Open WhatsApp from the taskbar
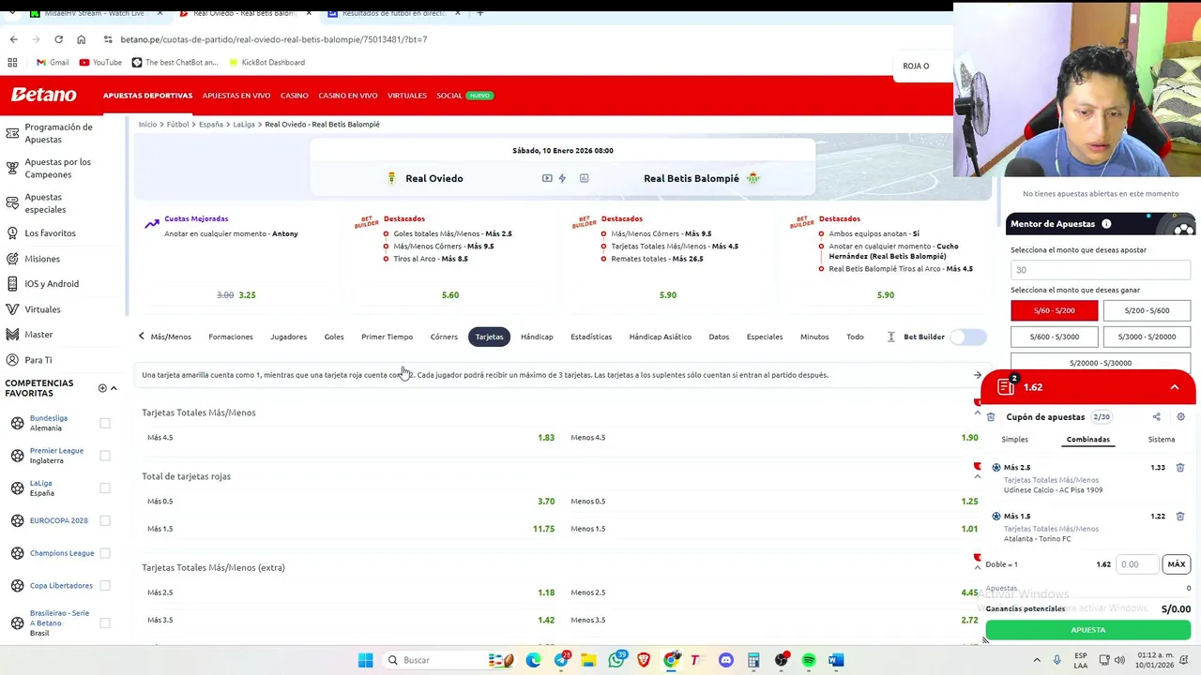 coord(616,660)
